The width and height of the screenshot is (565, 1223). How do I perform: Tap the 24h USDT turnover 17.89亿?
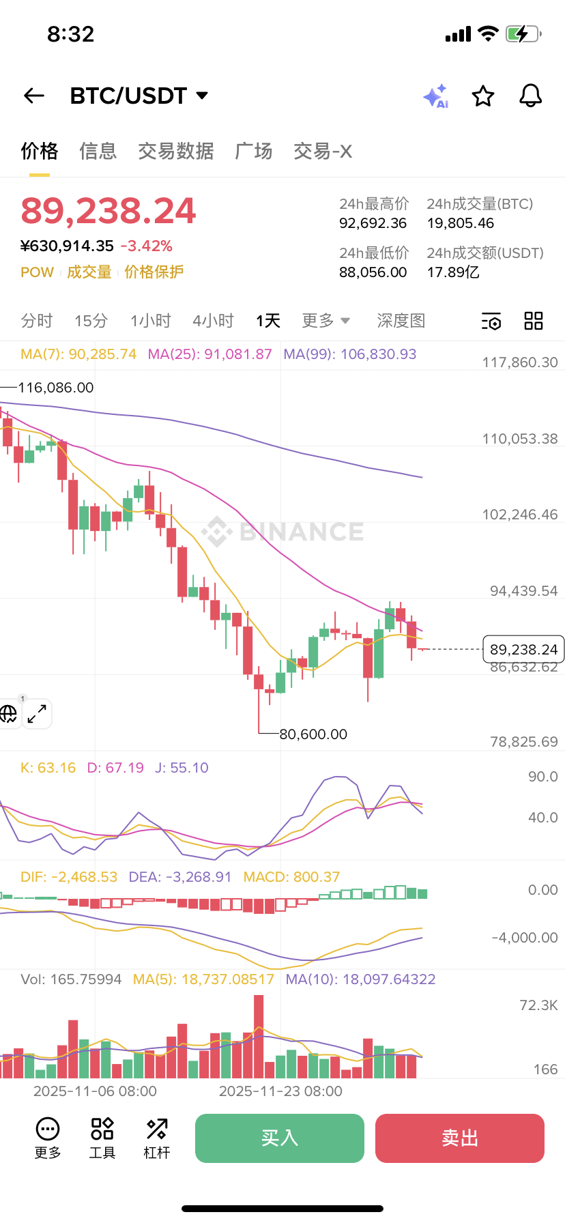click(453, 272)
